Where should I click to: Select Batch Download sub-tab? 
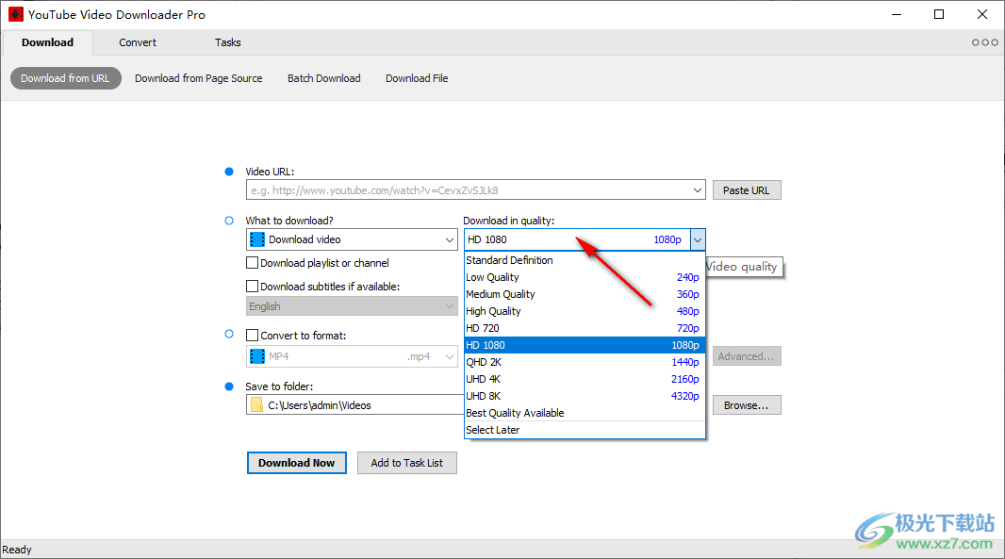[323, 78]
